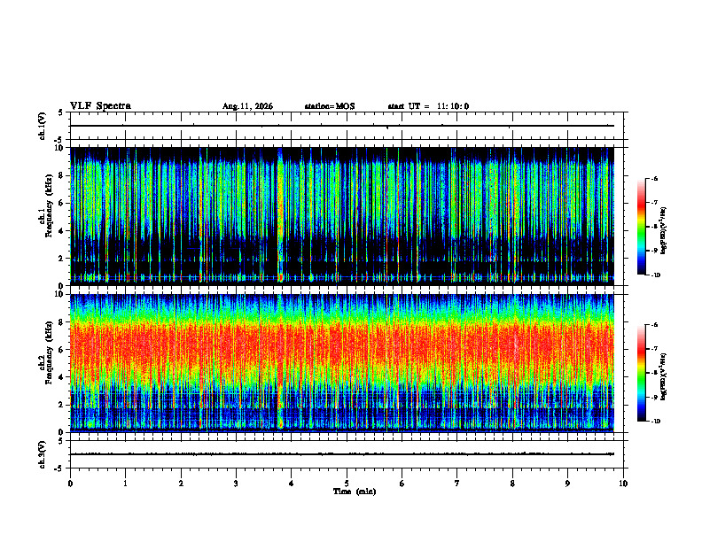Click the ch.1 colorbar log(PSD) unit label
This screenshot has height=542, width=702.
[664, 230]
